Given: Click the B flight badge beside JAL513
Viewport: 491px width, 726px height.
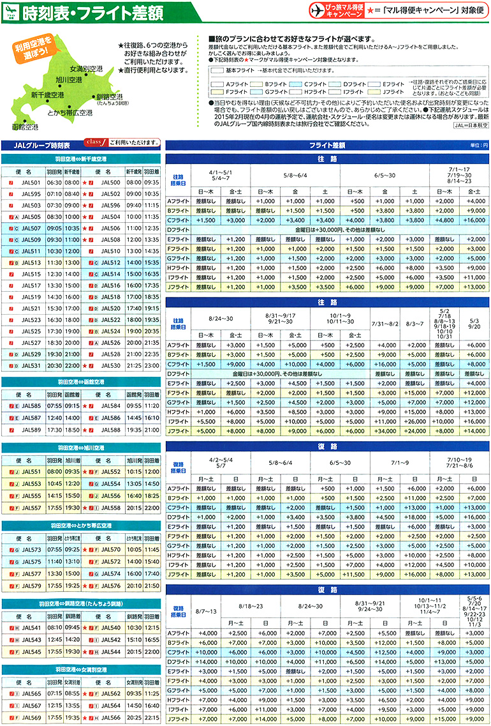Looking at the screenshot, I should pyautogui.click(x=16, y=262).
